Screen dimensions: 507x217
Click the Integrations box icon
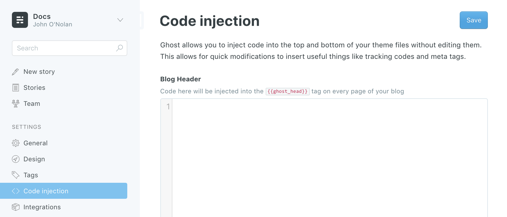coord(15,207)
